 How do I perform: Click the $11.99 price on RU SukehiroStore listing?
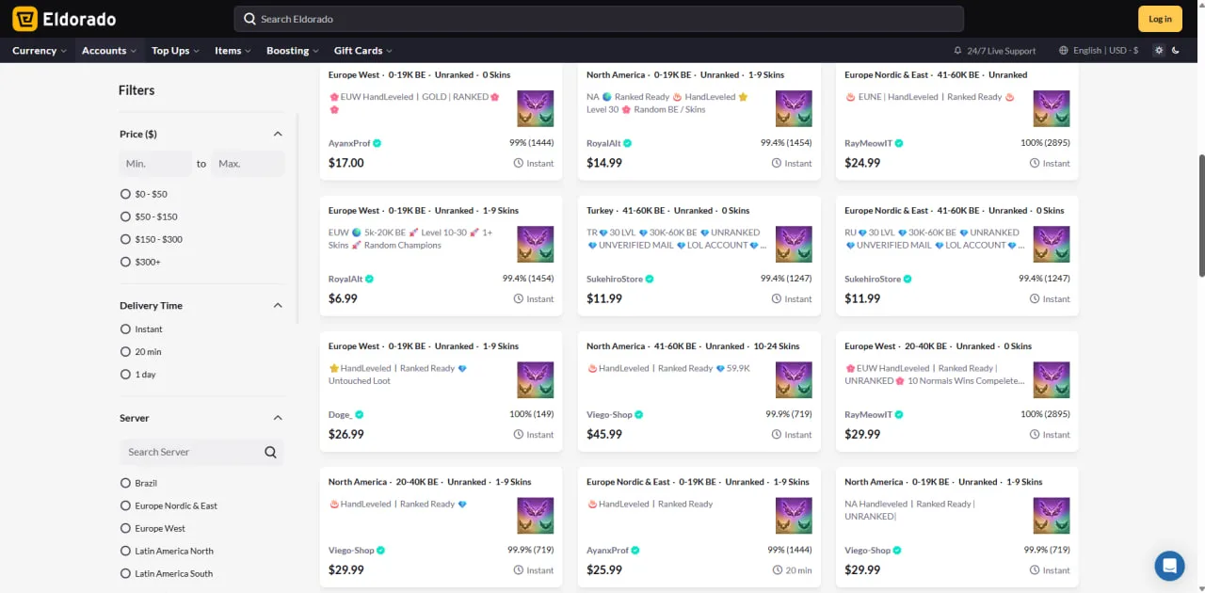tap(862, 298)
